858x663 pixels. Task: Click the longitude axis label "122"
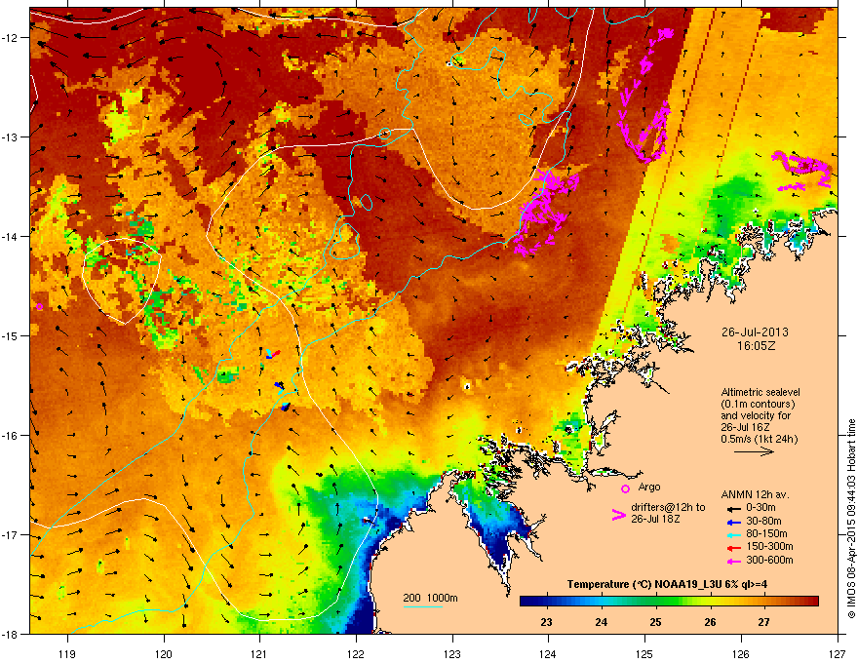click(x=356, y=653)
